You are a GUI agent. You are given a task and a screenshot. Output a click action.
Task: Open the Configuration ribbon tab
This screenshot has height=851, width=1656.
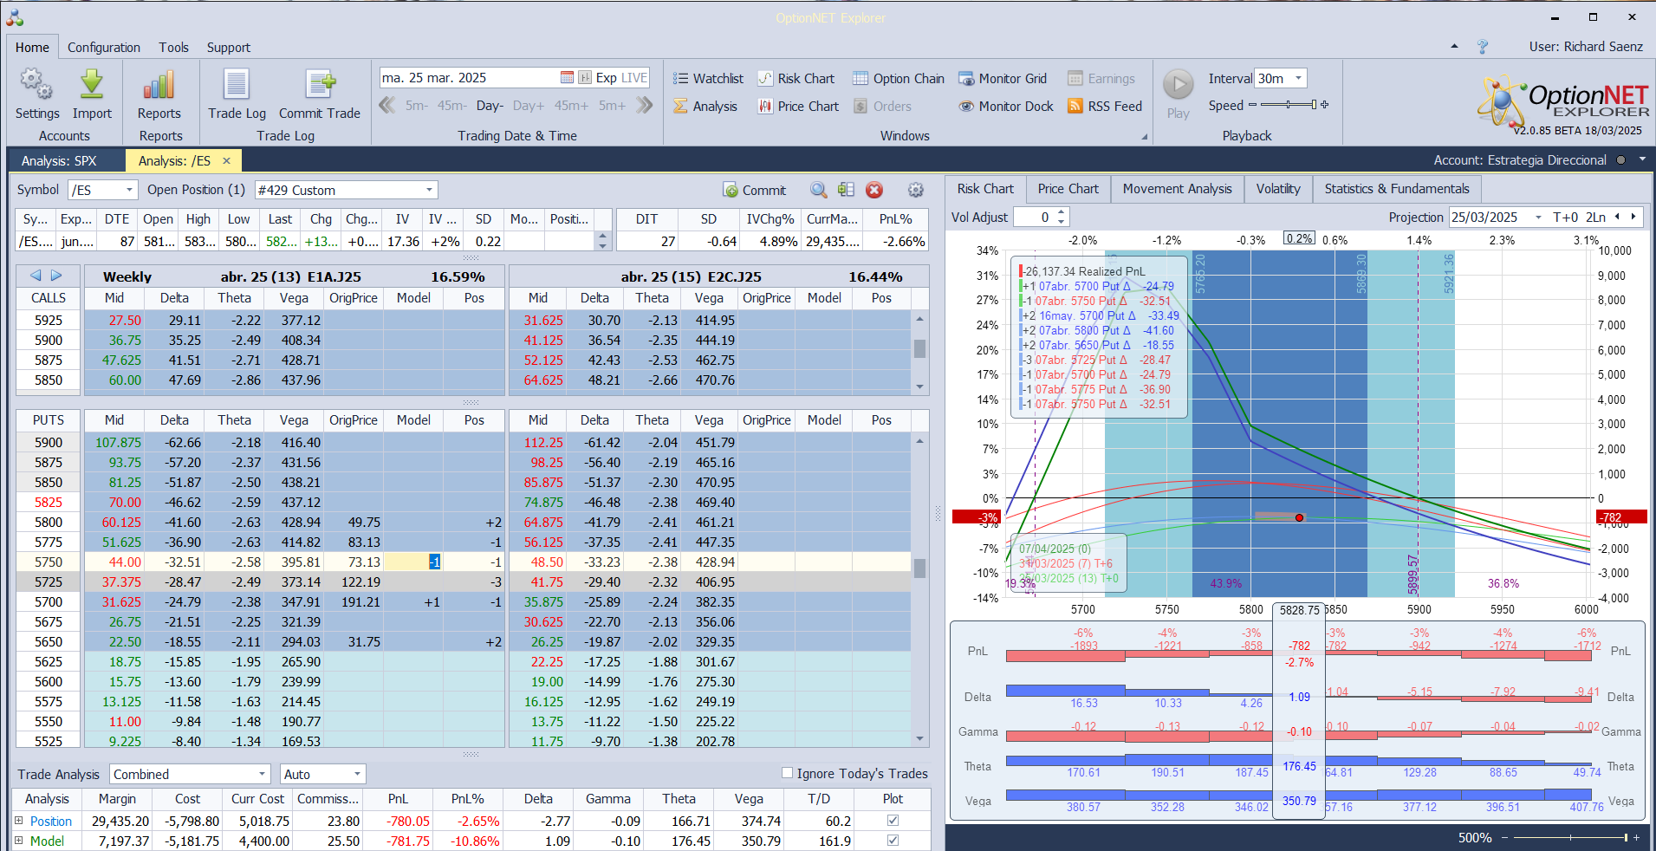pos(104,47)
